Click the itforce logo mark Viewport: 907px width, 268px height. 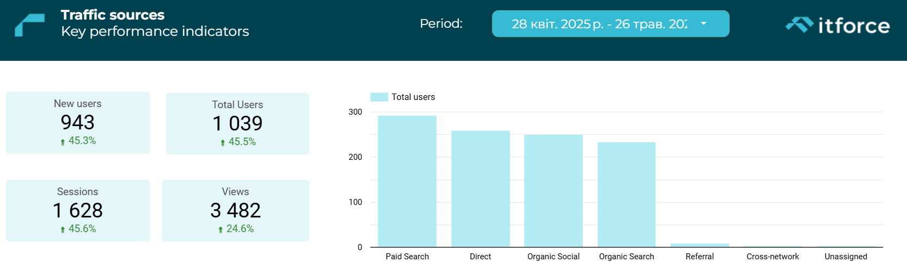pos(799,25)
